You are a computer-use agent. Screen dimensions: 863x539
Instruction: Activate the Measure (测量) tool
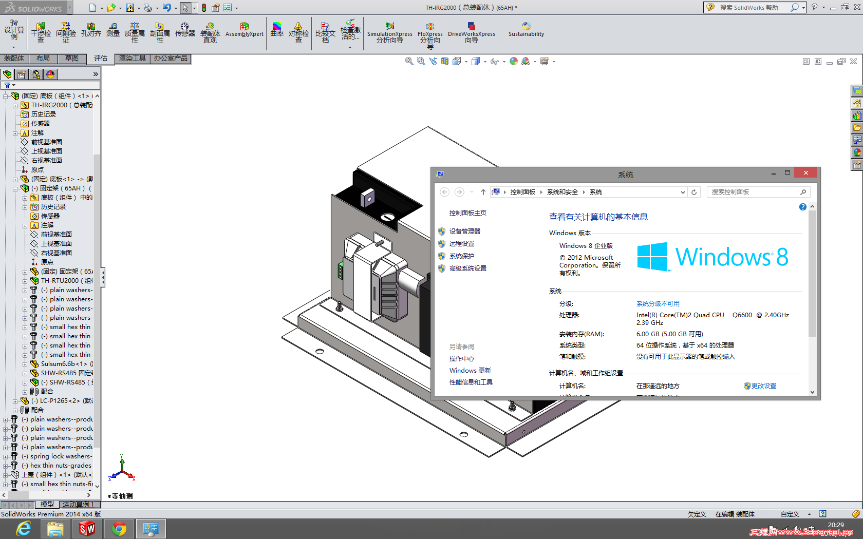coord(113,30)
